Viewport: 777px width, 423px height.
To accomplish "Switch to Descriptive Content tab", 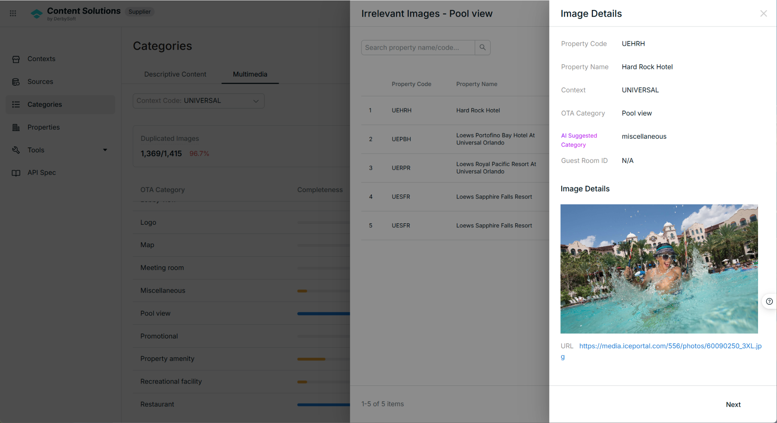I will 175,74.
